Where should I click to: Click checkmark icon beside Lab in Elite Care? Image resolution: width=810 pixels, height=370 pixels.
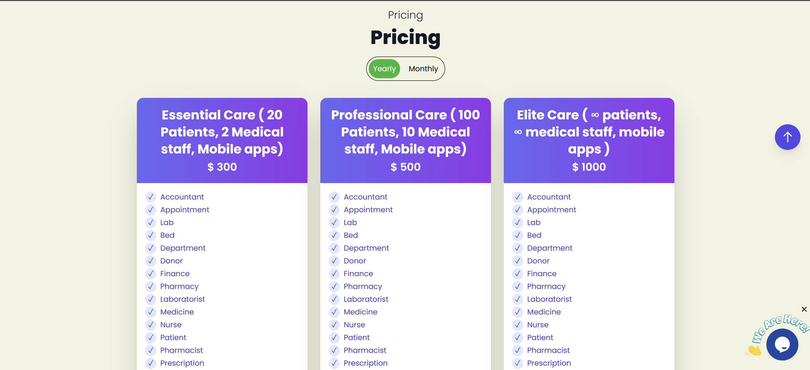click(x=517, y=222)
